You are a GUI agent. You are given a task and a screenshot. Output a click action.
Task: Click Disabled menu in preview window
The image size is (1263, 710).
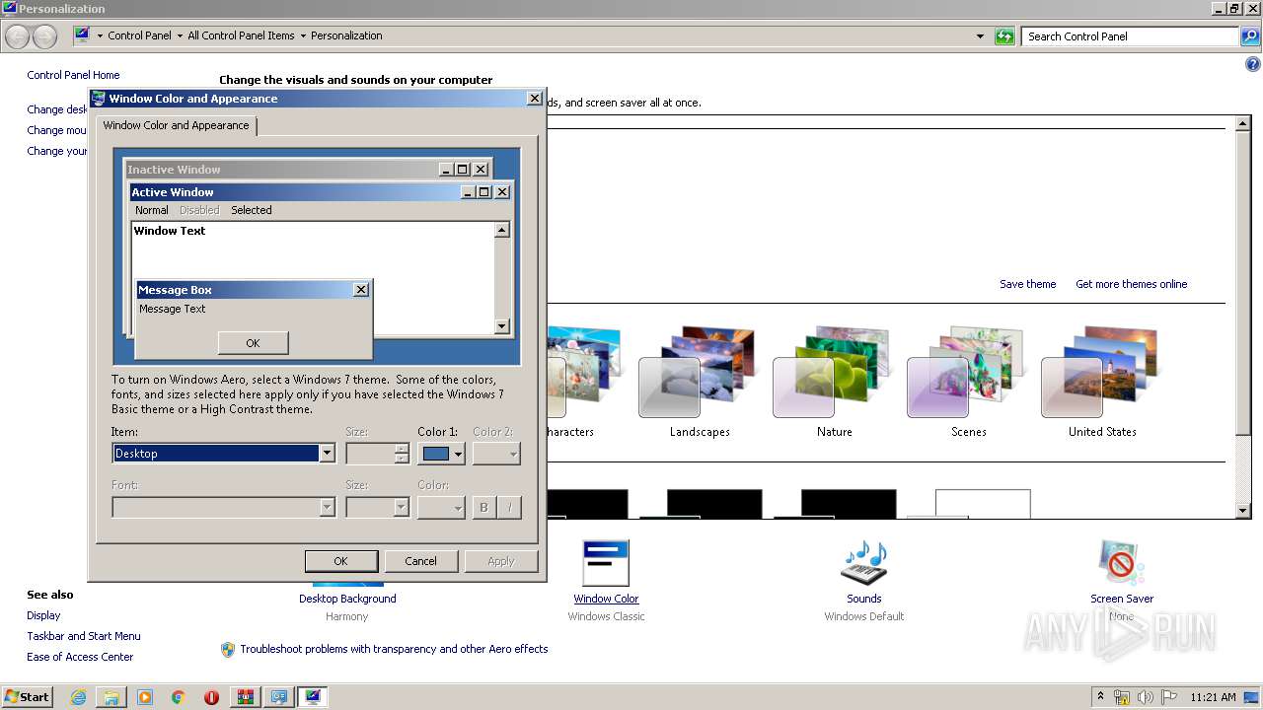click(199, 210)
